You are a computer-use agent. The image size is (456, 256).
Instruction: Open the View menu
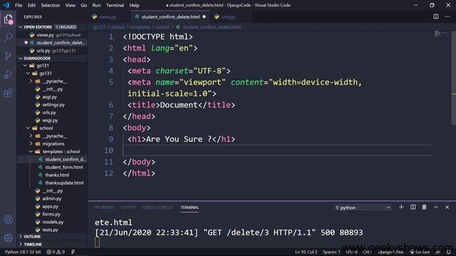point(70,5)
